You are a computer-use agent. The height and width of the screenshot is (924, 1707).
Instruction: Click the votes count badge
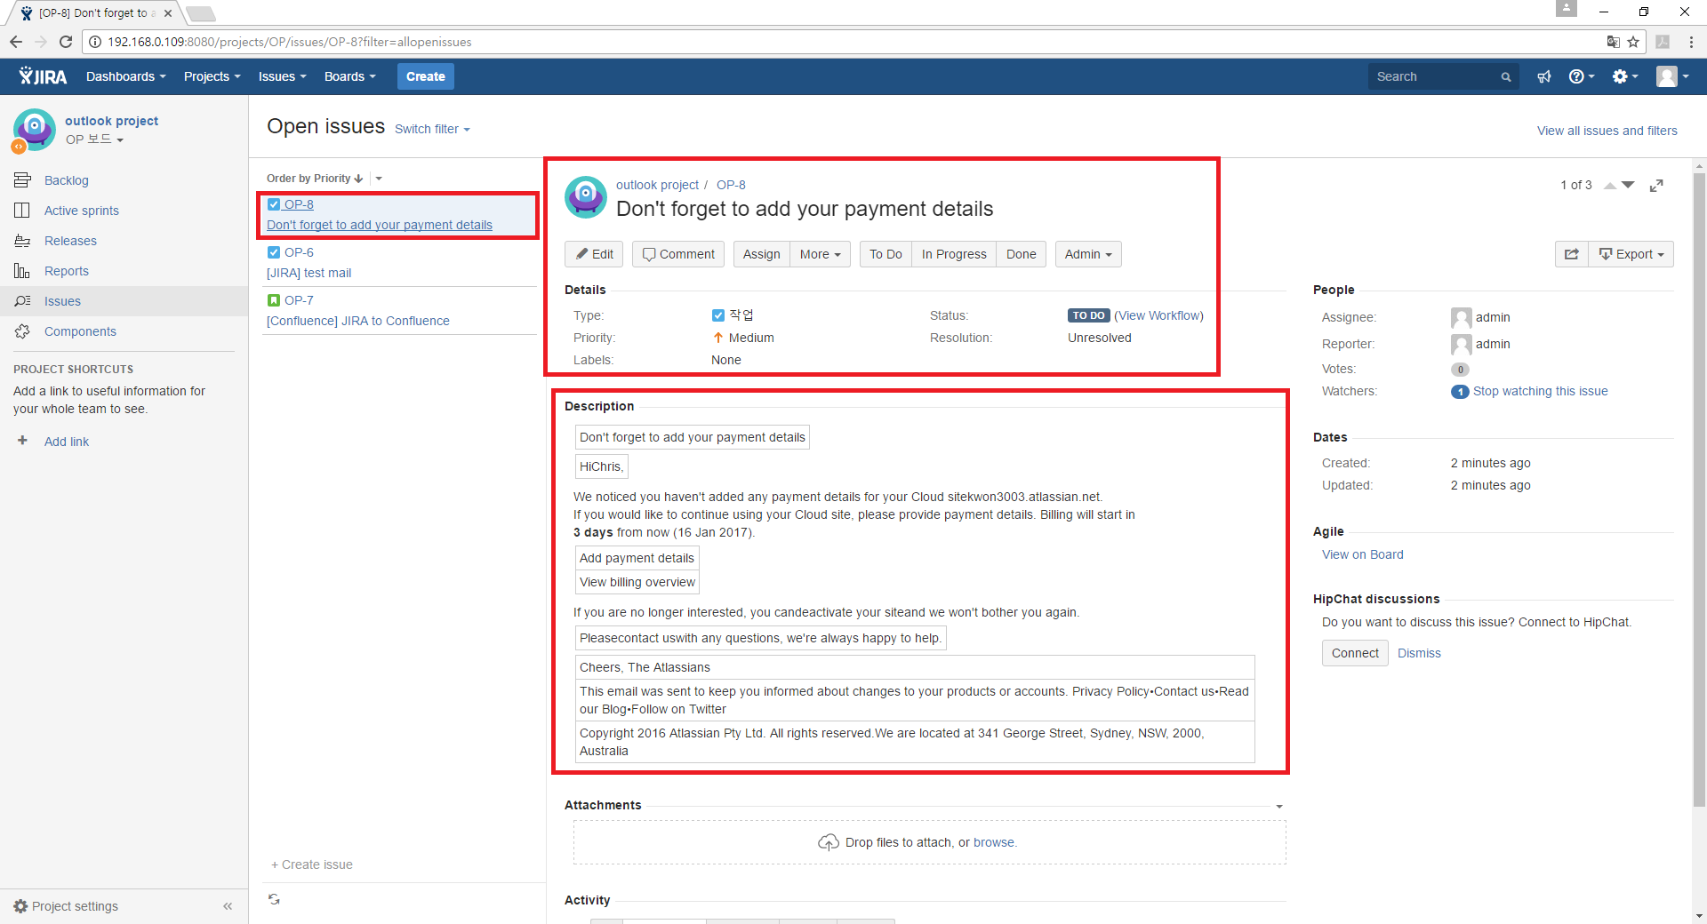pos(1460,370)
